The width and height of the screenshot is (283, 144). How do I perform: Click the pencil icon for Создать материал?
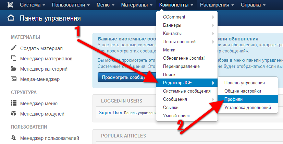pyautogui.click(x=14, y=48)
